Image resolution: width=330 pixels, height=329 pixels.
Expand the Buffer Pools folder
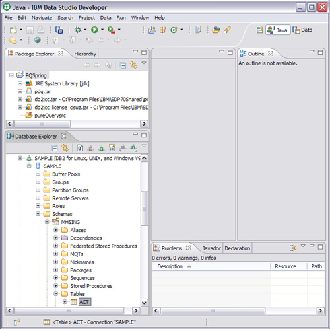pos(38,174)
